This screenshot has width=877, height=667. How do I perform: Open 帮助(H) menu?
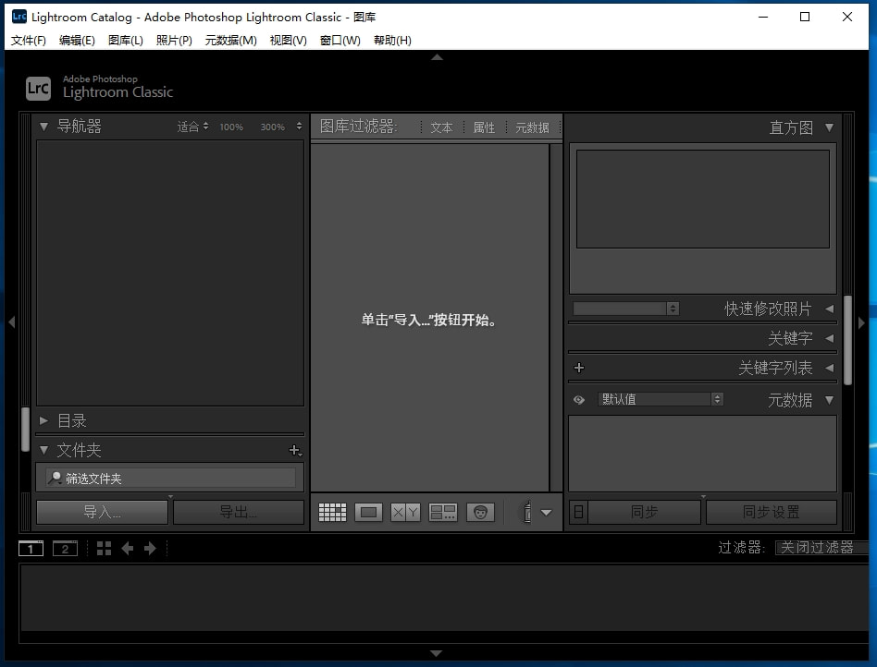coord(392,41)
